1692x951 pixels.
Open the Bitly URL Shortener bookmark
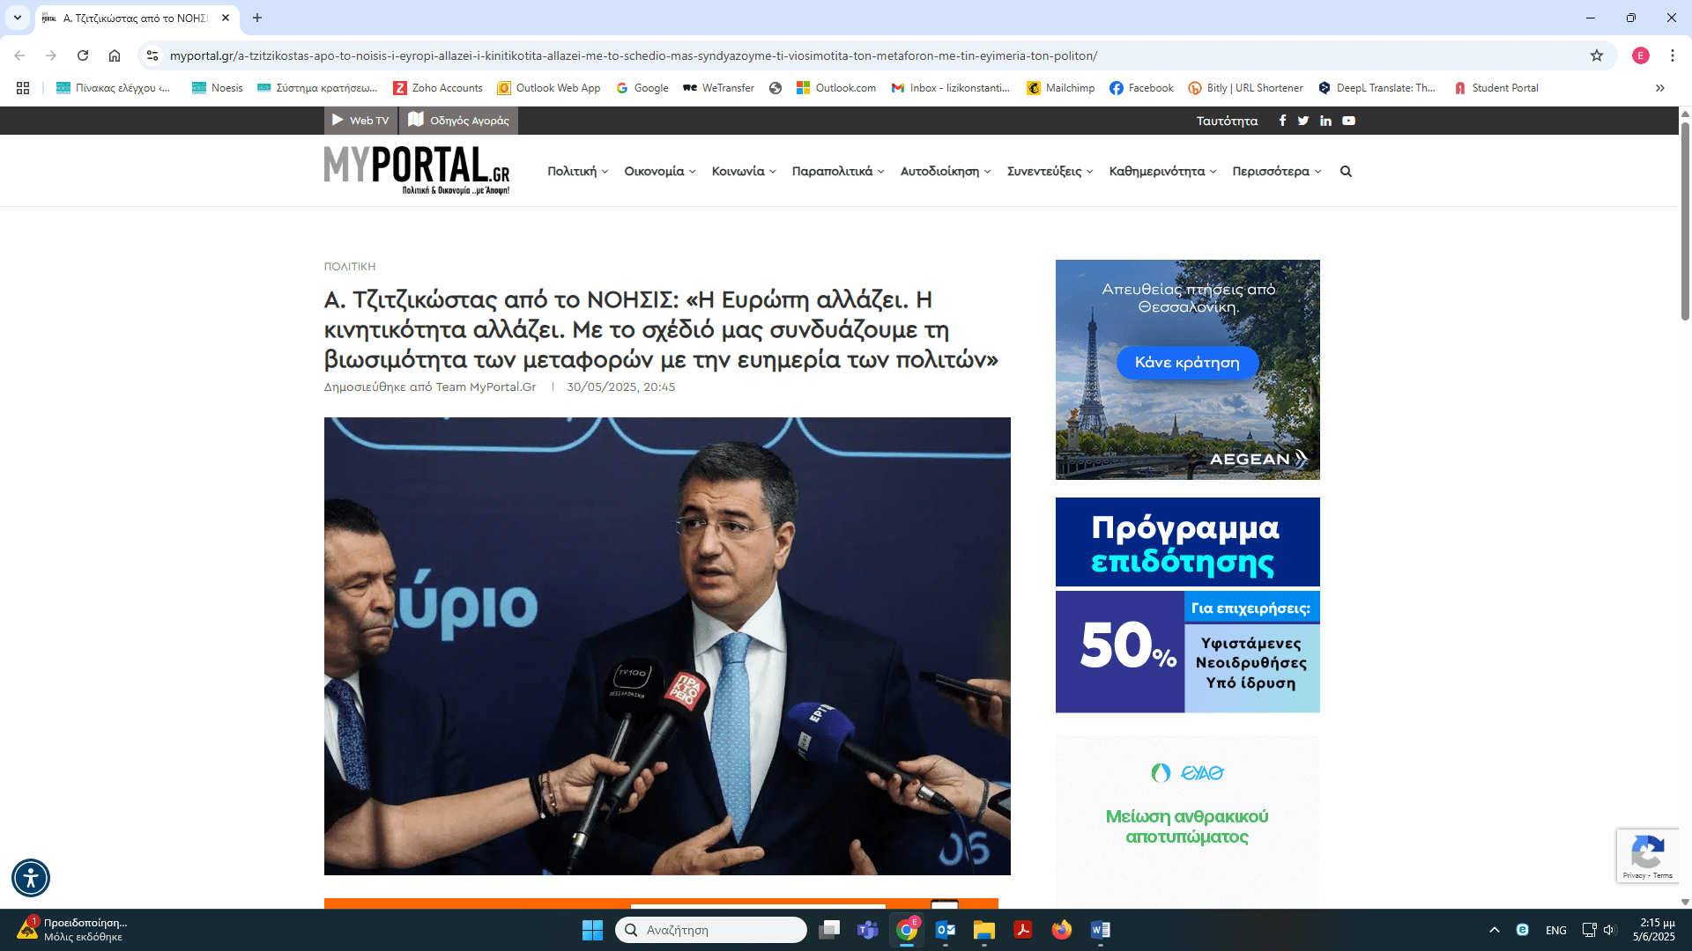pos(1245,88)
